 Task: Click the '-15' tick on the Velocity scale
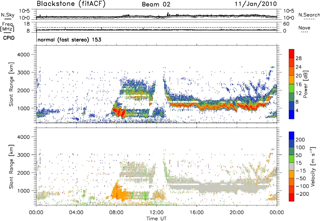[x=301, y=171]
